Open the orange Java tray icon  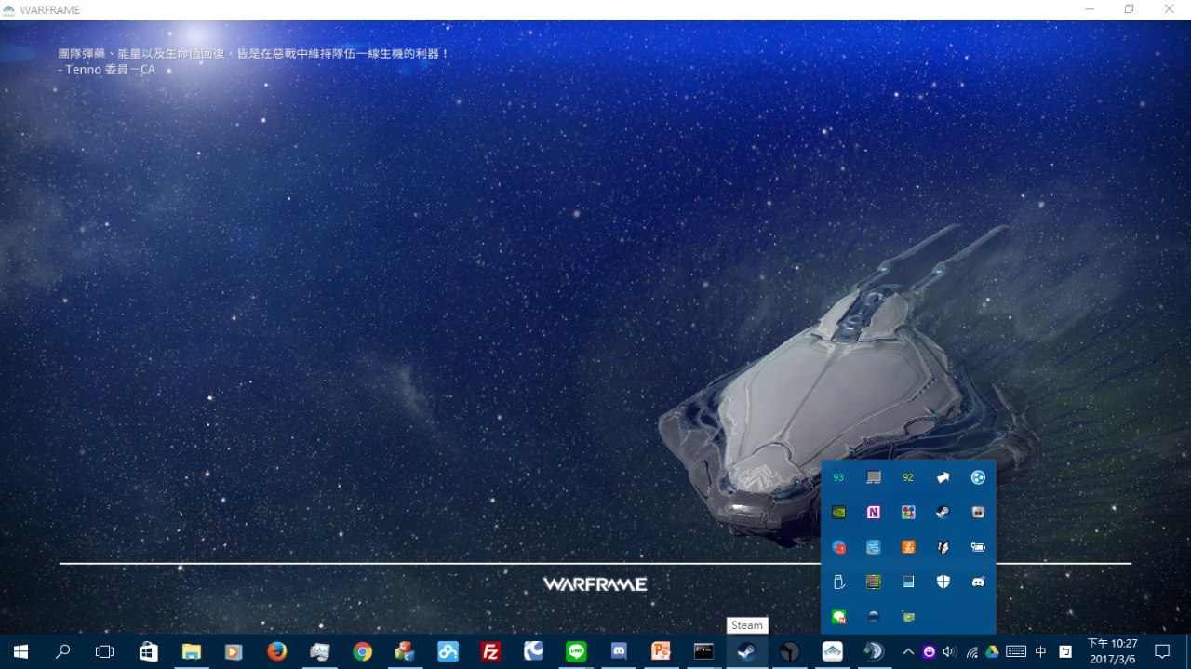[908, 547]
